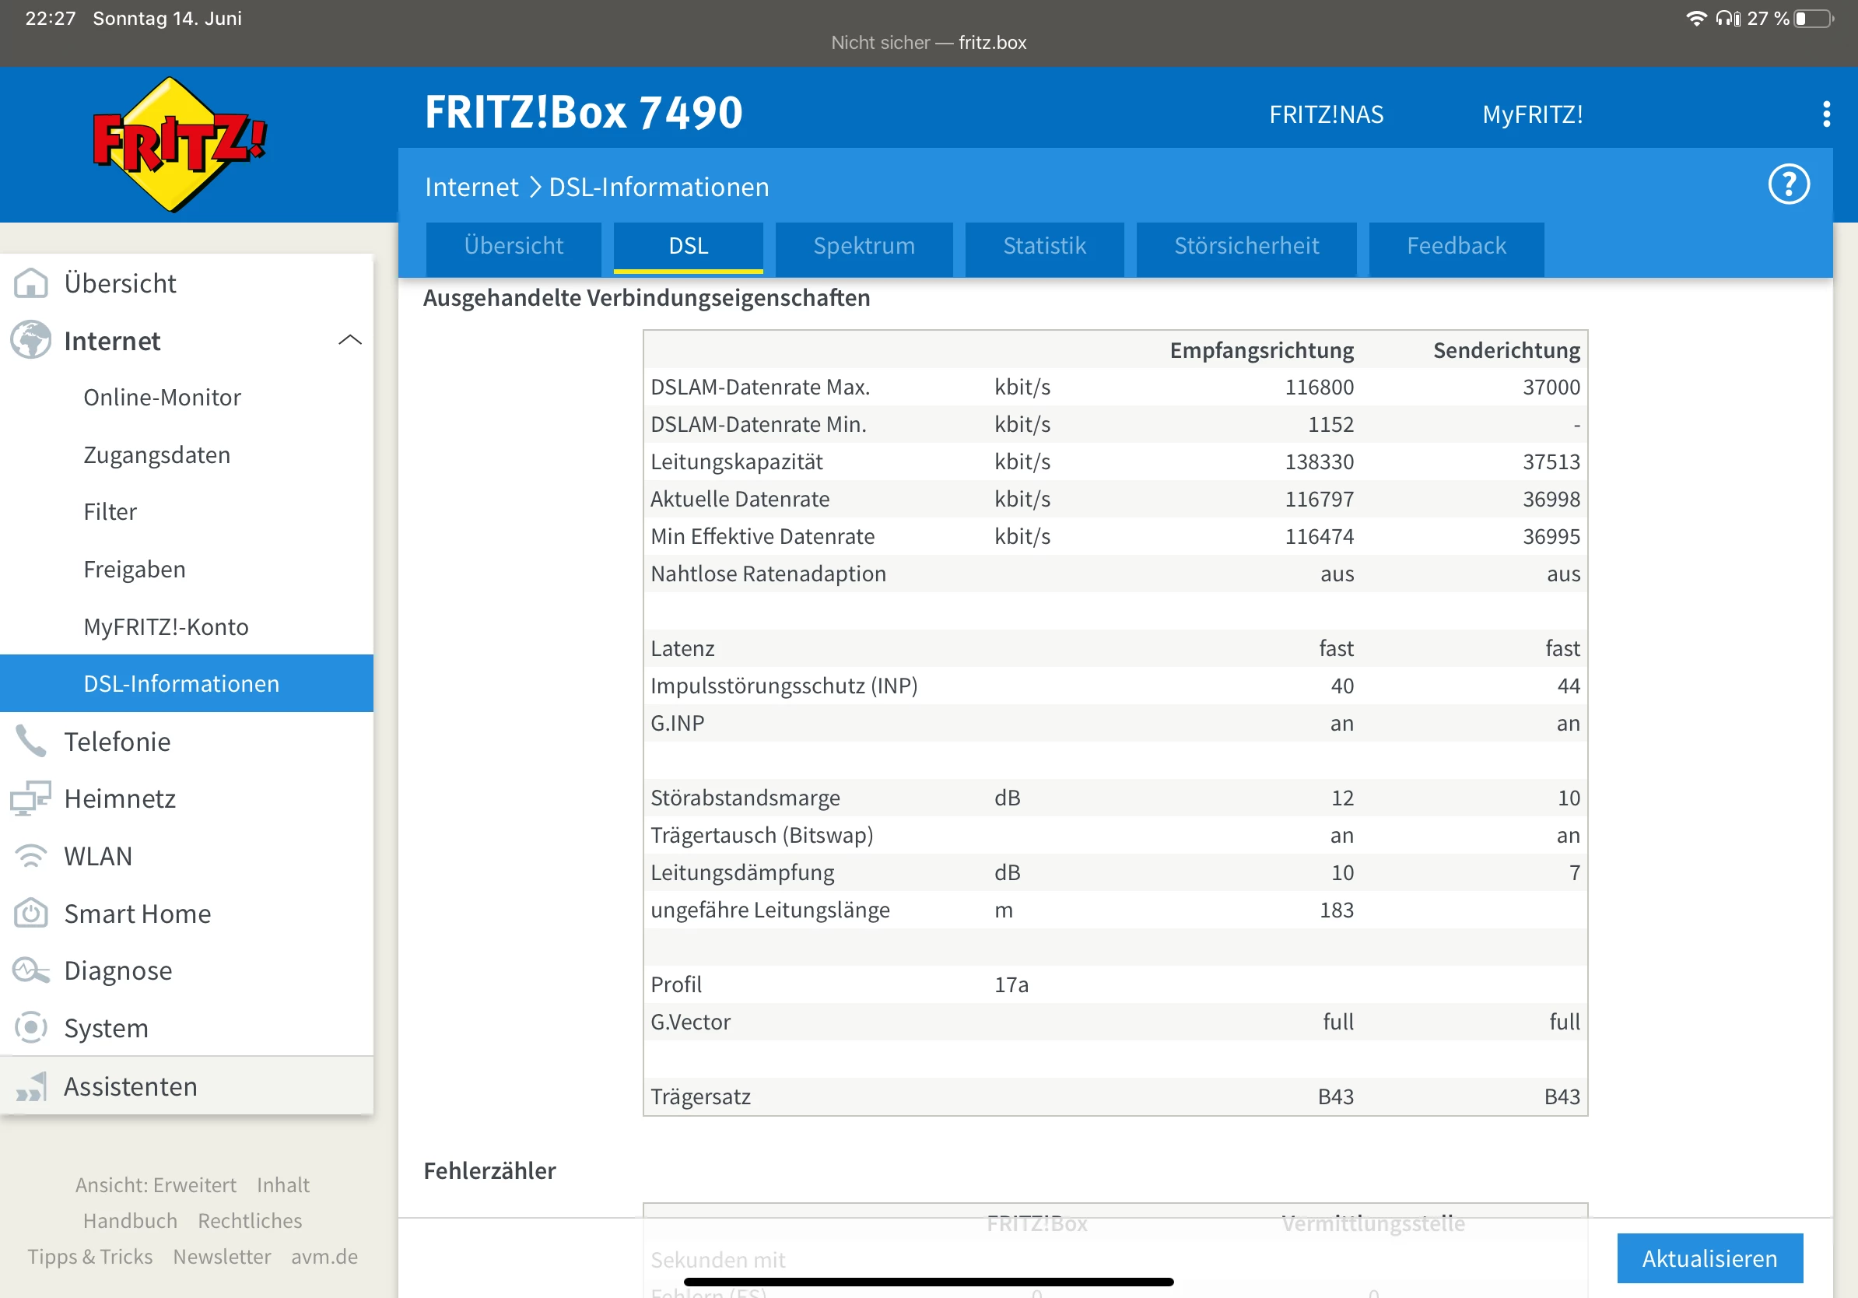
Task: Toggle the Ansicht: Erweitert view link
Action: (156, 1184)
